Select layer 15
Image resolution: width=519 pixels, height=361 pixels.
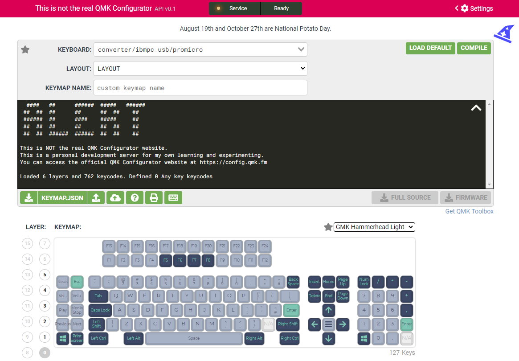(x=27, y=243)
